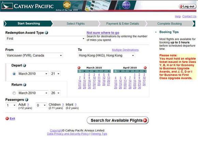The width and height of the screenshot is (198, 141).
Task: Click the Select Flights step tab
Action: pos(76,24)
